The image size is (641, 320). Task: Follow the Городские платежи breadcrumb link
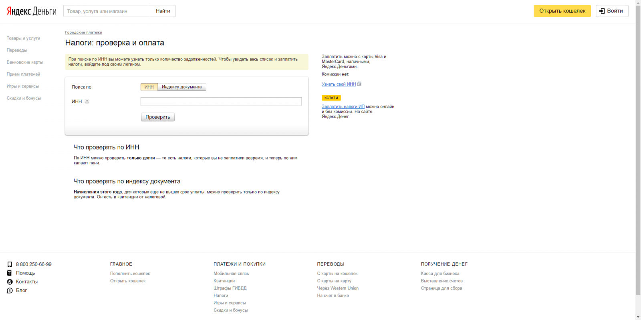click(84, 32)
